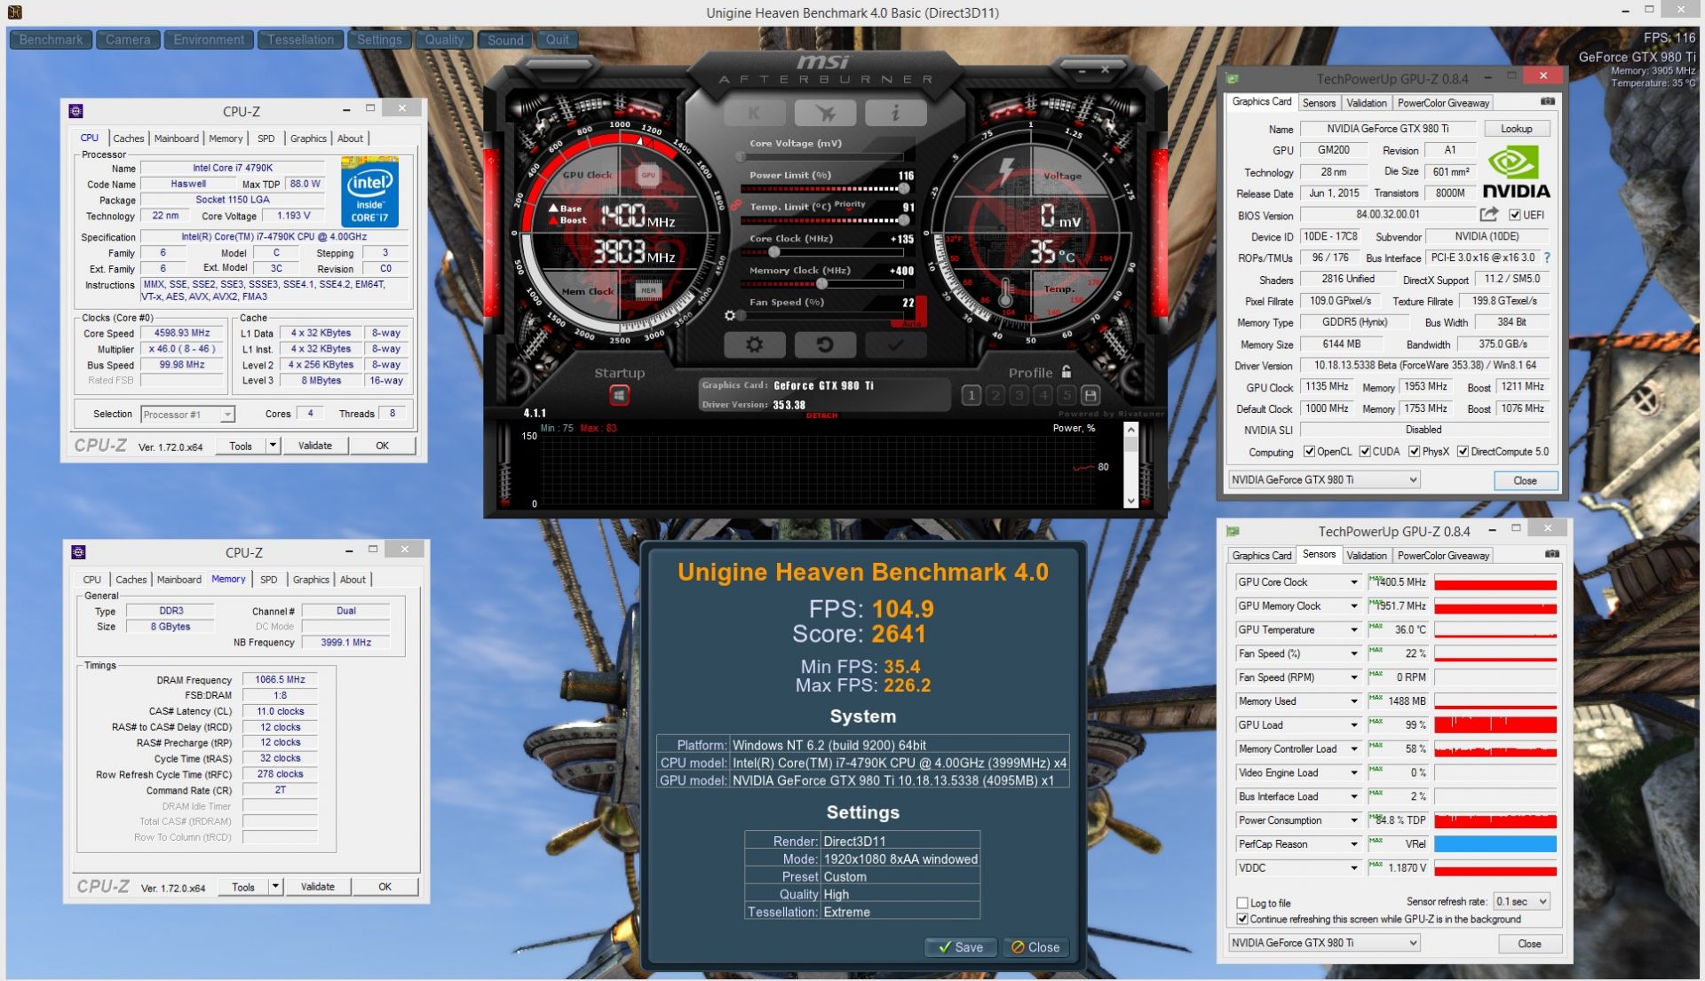Toggle the OpenCL computing checkbox

pyautogui.click(x=1309, y=451)
